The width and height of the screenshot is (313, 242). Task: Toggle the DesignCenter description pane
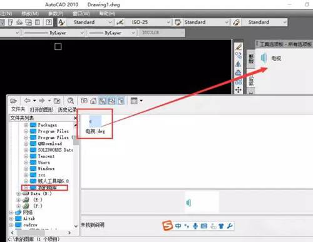pos(121,101)
